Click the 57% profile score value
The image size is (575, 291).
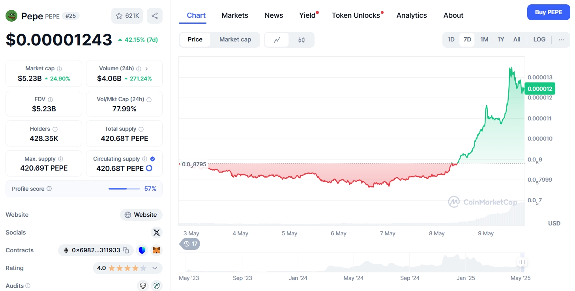(x=150, y=189)
